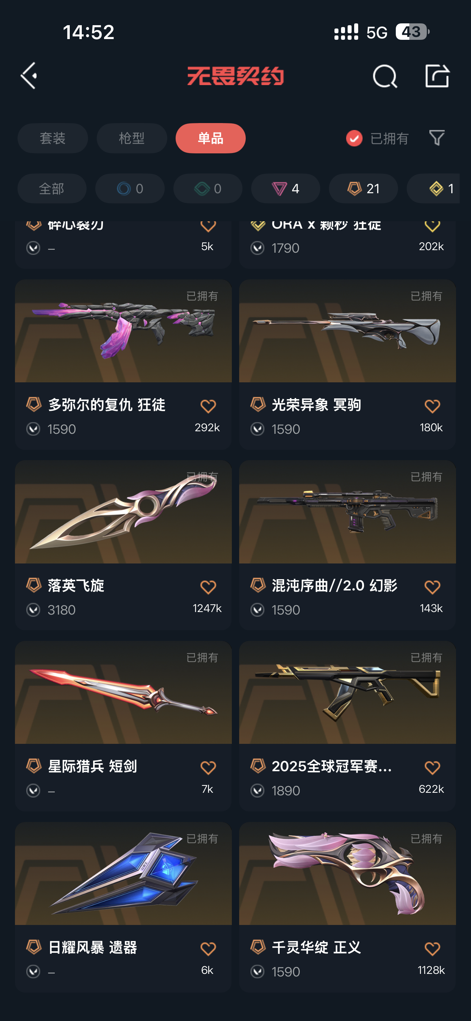Favorite 光荣异象 冥驹 with heart icon
Viewport: 471px width, 1021px height.
tap(432, 406)
